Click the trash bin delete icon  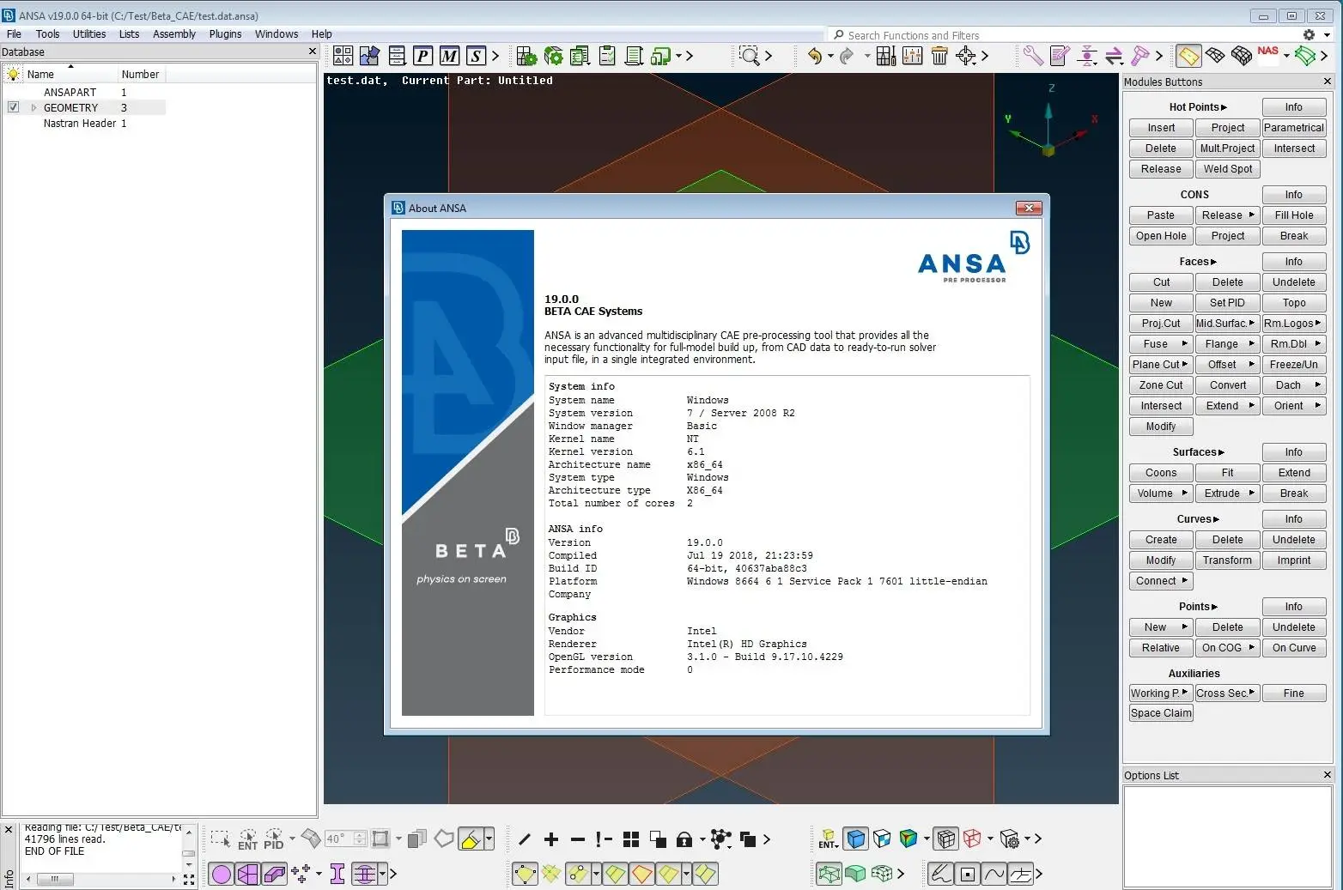click(x=939, y=56)
